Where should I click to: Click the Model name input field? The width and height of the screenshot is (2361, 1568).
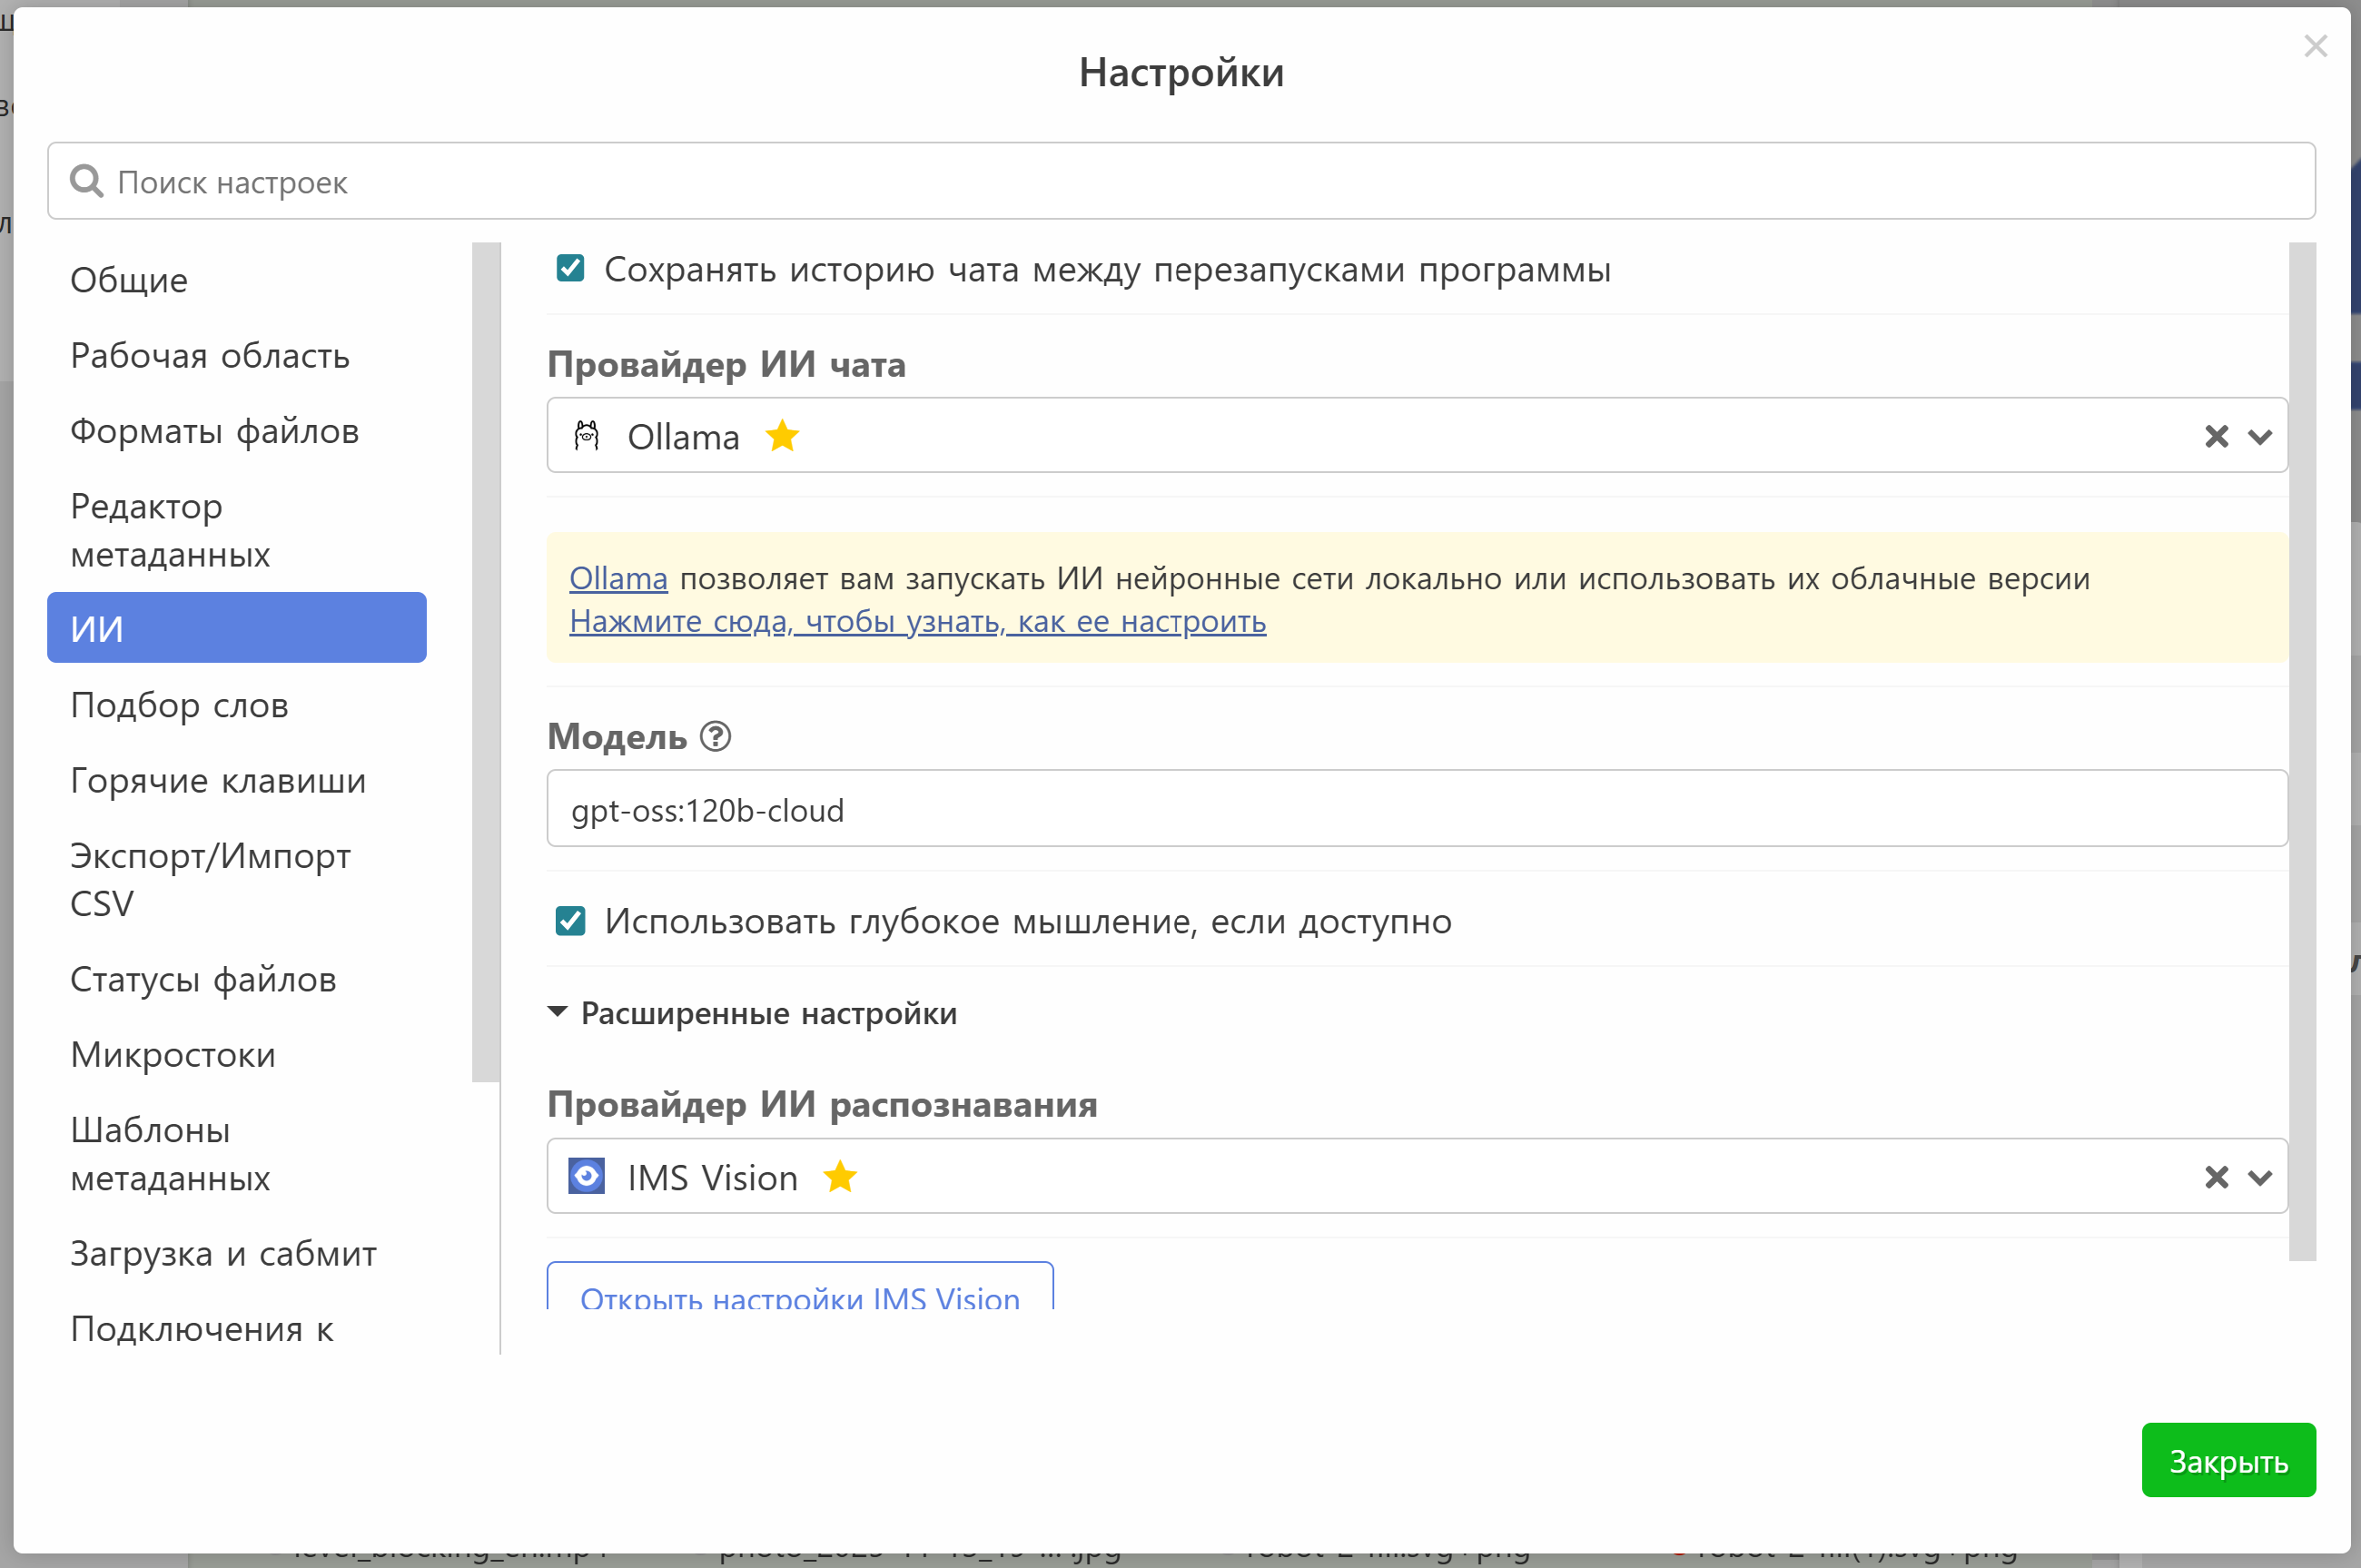1416,809
